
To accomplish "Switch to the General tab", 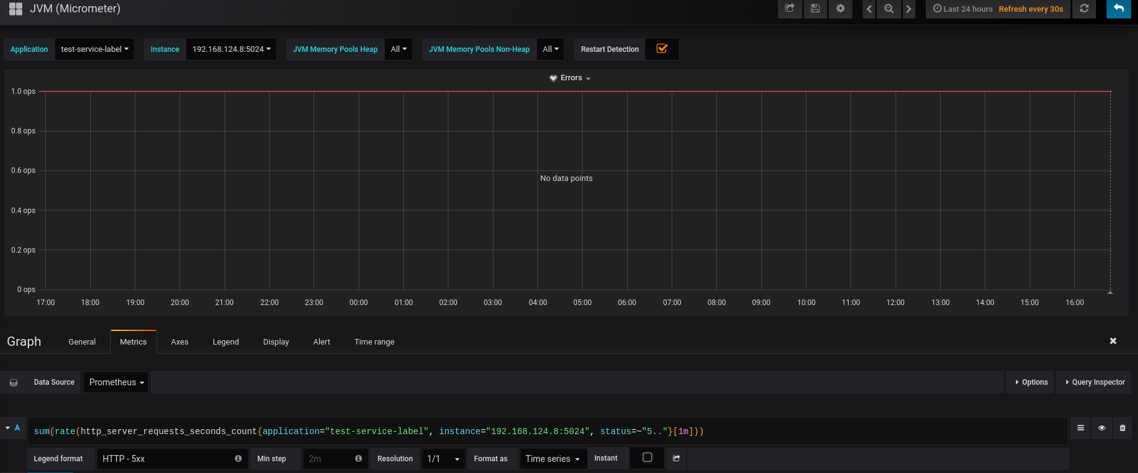I will 82,341.
